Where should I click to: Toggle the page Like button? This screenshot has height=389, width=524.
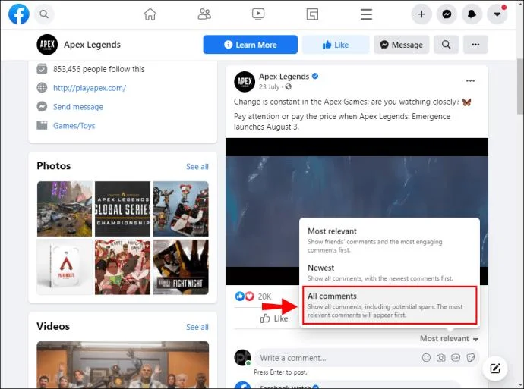click(x=336, y=45)
